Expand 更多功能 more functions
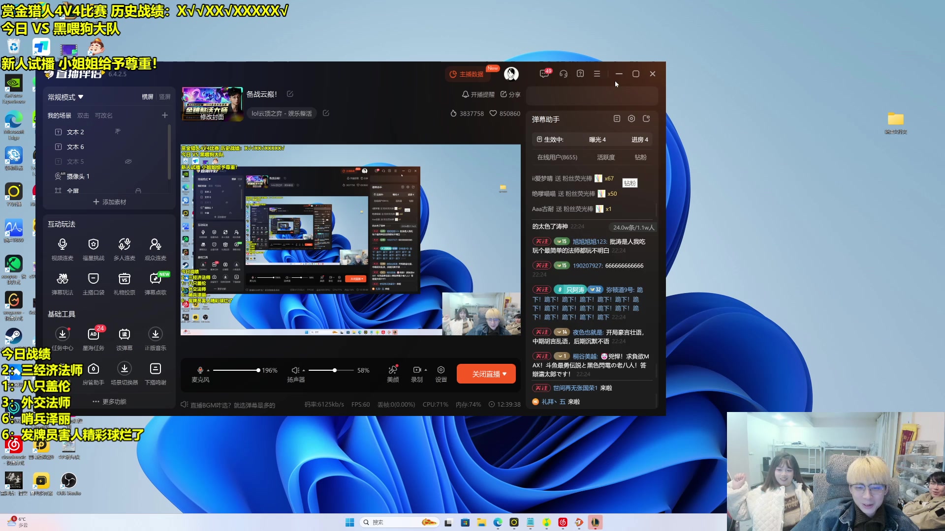 [x=109, y=401]
